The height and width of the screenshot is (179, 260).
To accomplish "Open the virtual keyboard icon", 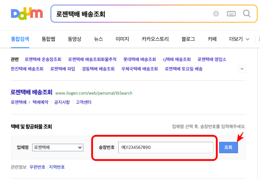I will tap(231, 14).
